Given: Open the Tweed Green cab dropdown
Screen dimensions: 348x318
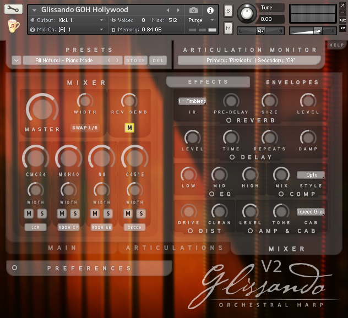Looking at the screenshot, I should pos(311,212).
